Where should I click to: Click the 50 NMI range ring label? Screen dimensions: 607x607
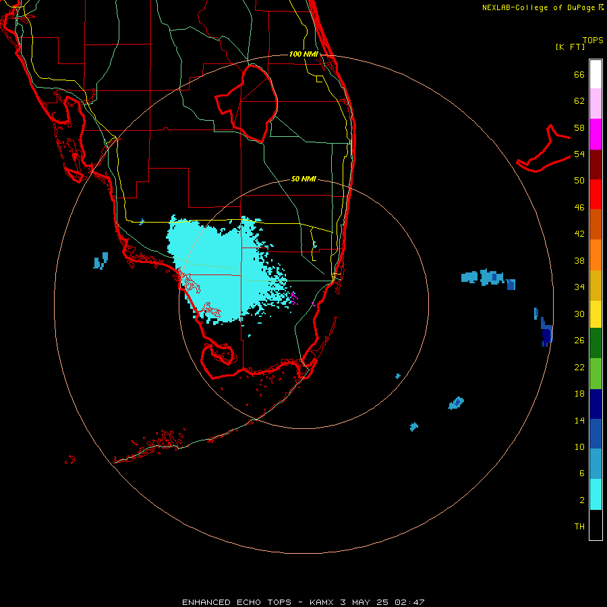pos(303,179)
